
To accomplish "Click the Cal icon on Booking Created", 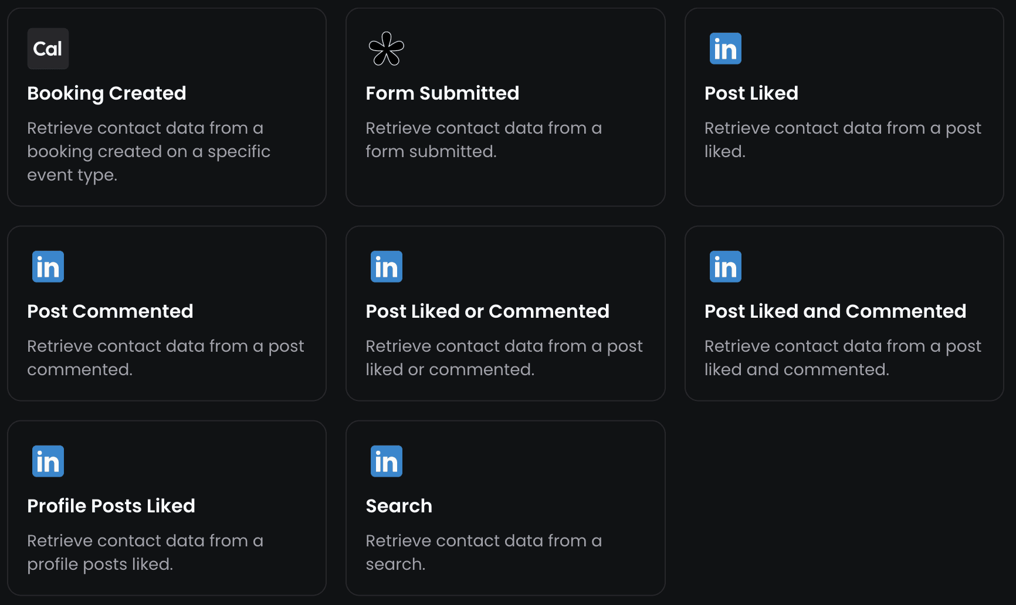I will (x=48, y=49).
